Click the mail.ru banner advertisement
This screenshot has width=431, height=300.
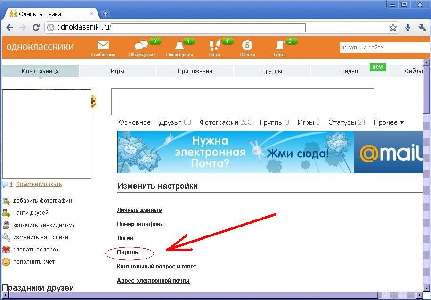[270, 152]
